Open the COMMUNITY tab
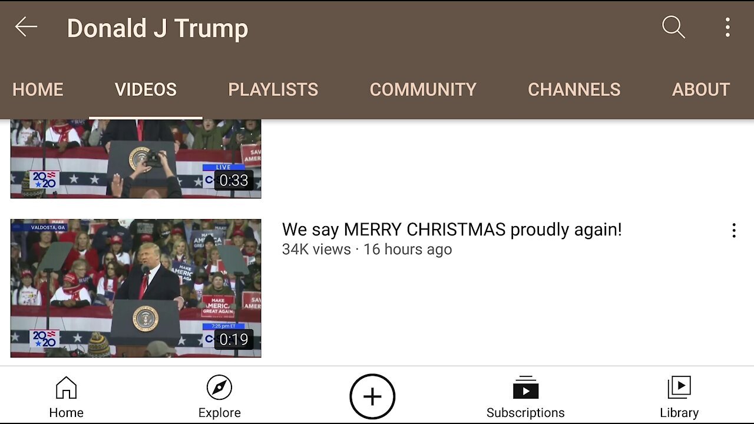Image resolution: width=754 pixels, height=424 pixels. click(423, 90)
